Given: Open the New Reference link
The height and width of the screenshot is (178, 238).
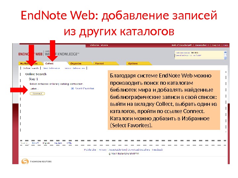Looking at the screenshot, I should click(x=52, y=68).
